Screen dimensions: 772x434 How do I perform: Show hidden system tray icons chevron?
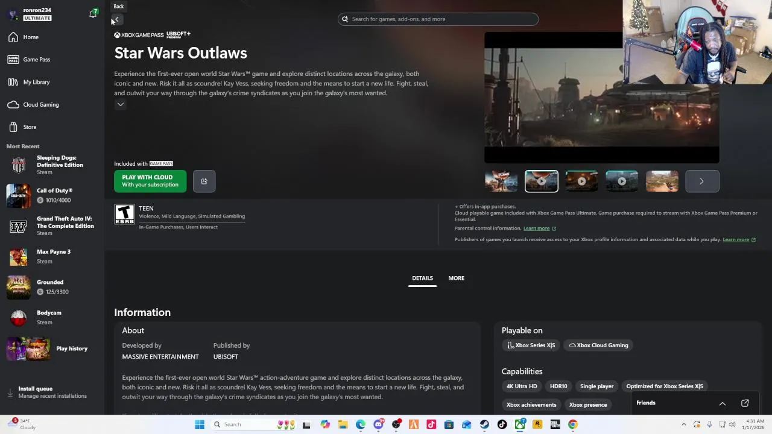coord(683,424)
